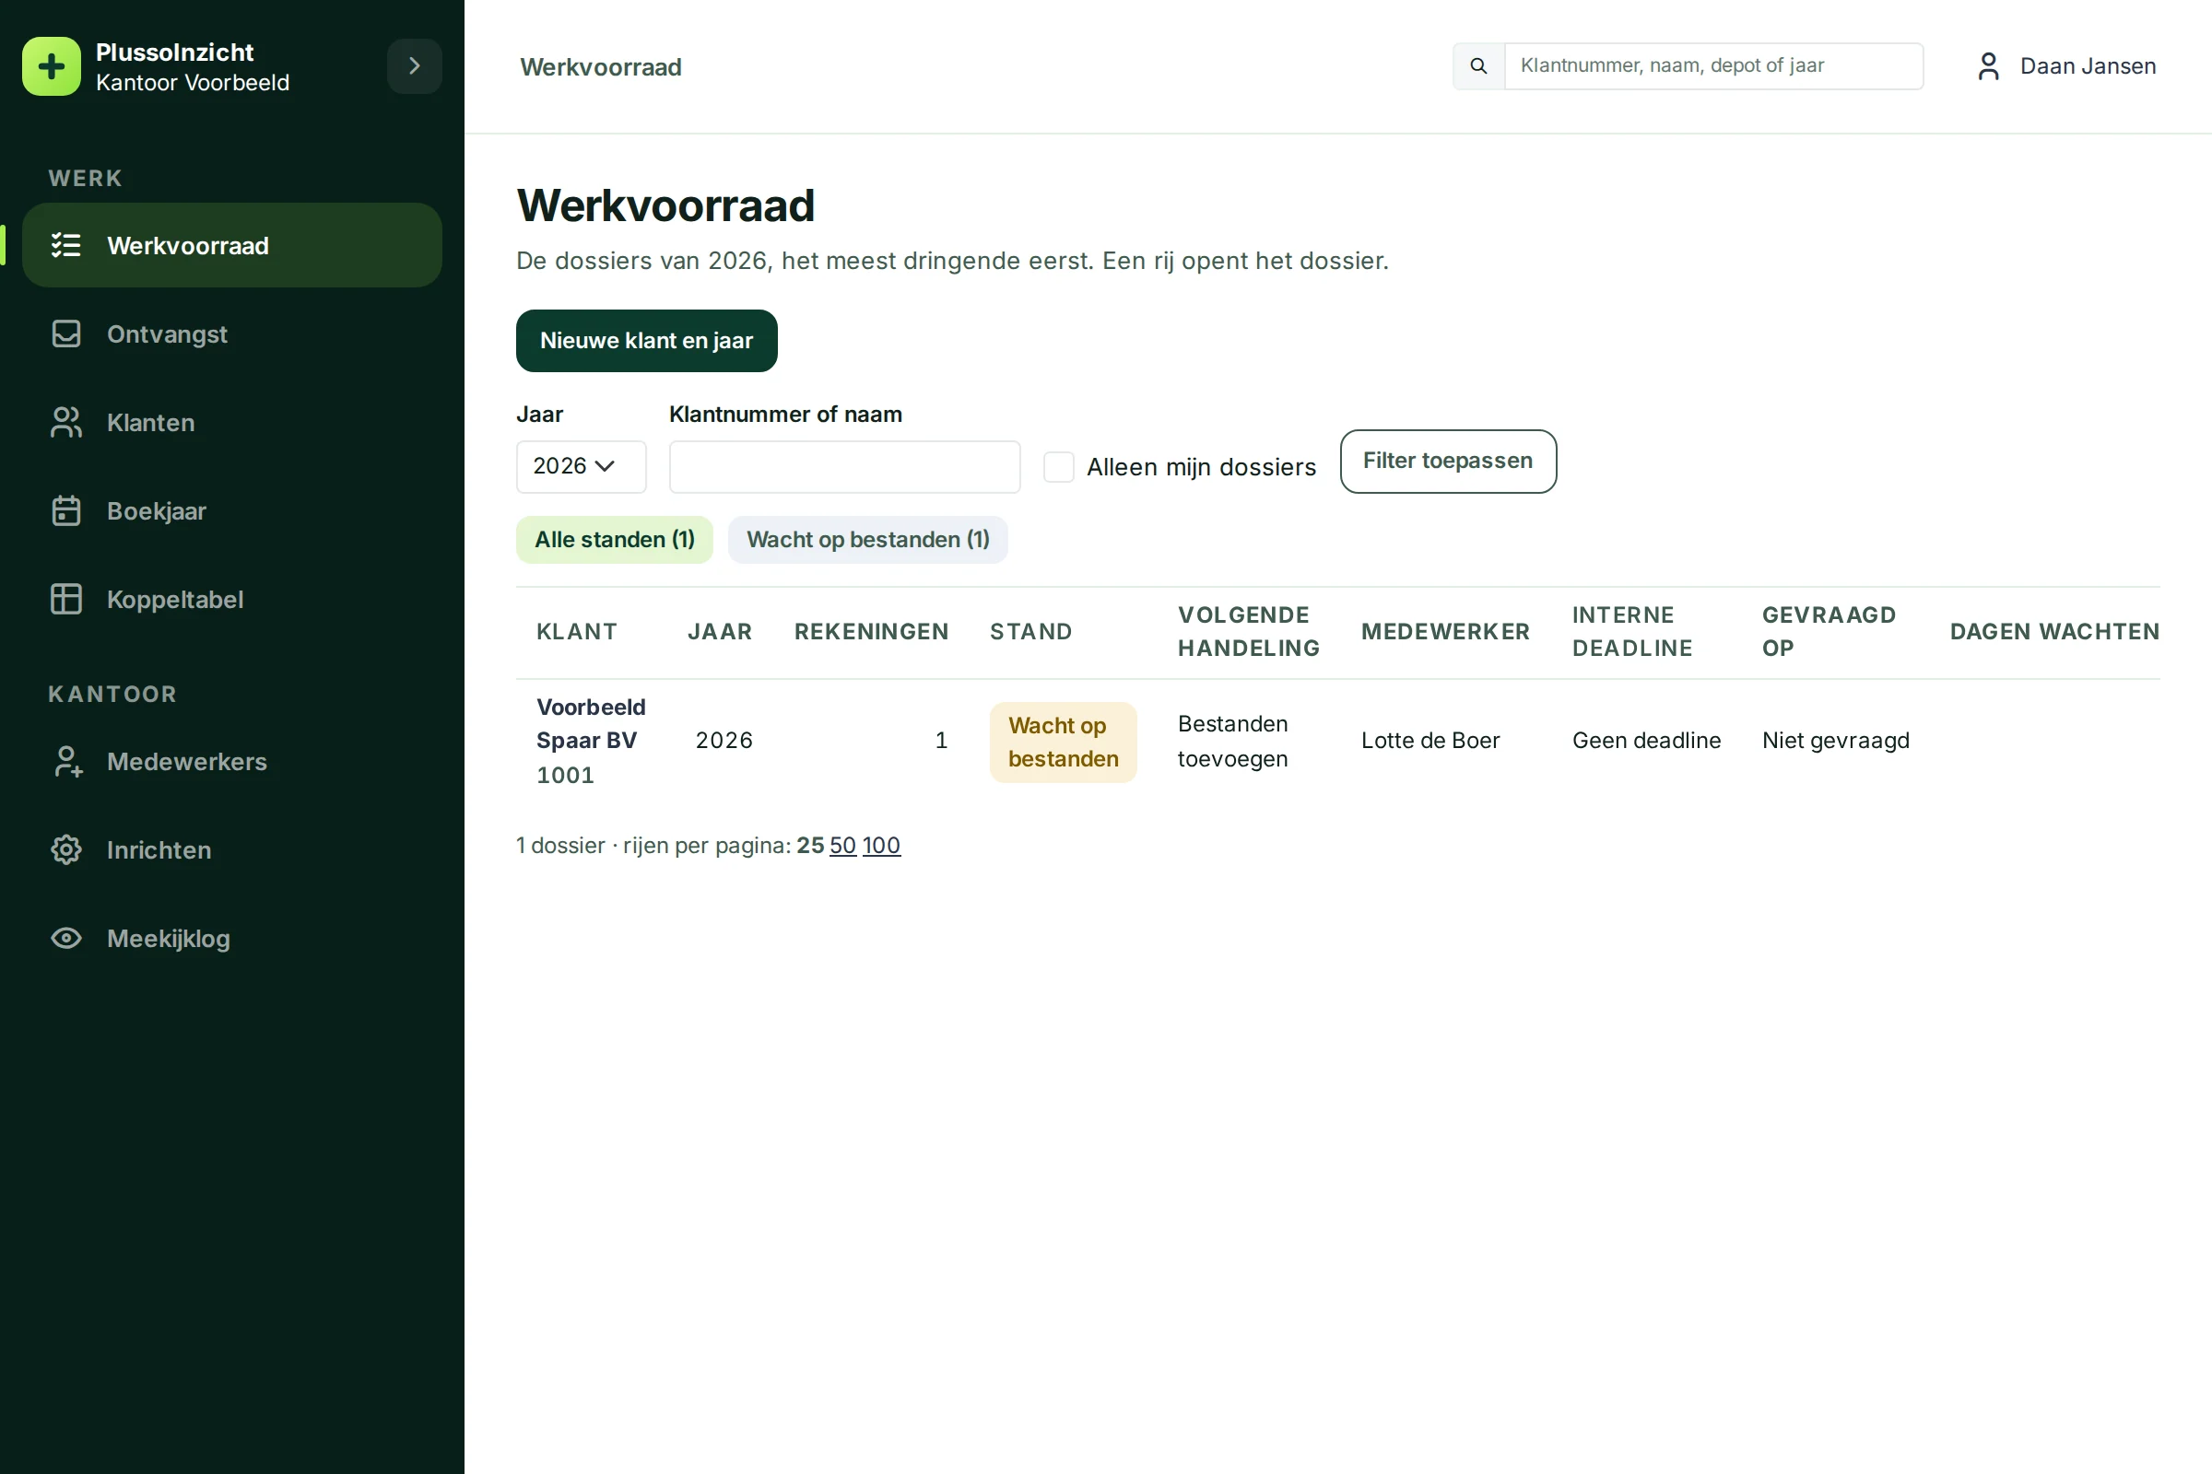Go to the Klanten page
The height and width of the screenshot is (1474, 2212).
(x=232, y=422)
